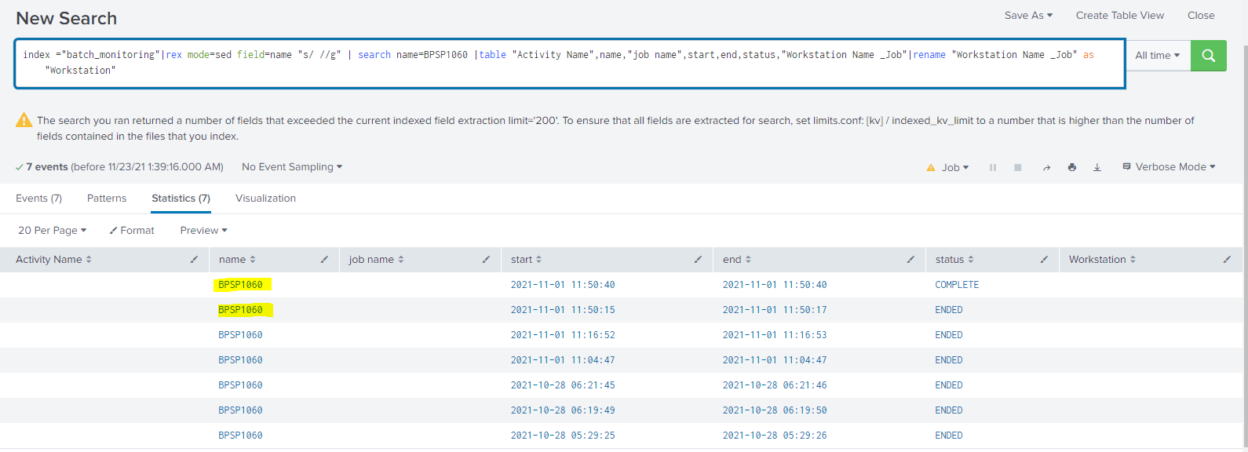Open the Format options
1248x452 pixels.
[132, 231]
